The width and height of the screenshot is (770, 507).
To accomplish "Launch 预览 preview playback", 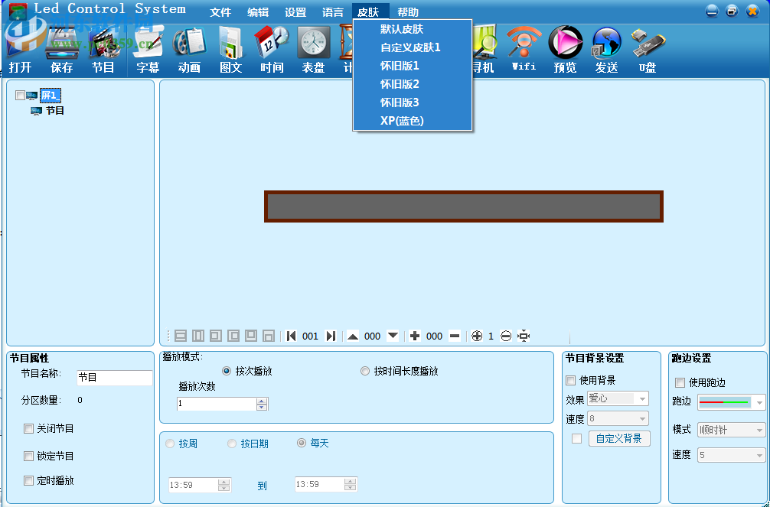I will (565, 50).
